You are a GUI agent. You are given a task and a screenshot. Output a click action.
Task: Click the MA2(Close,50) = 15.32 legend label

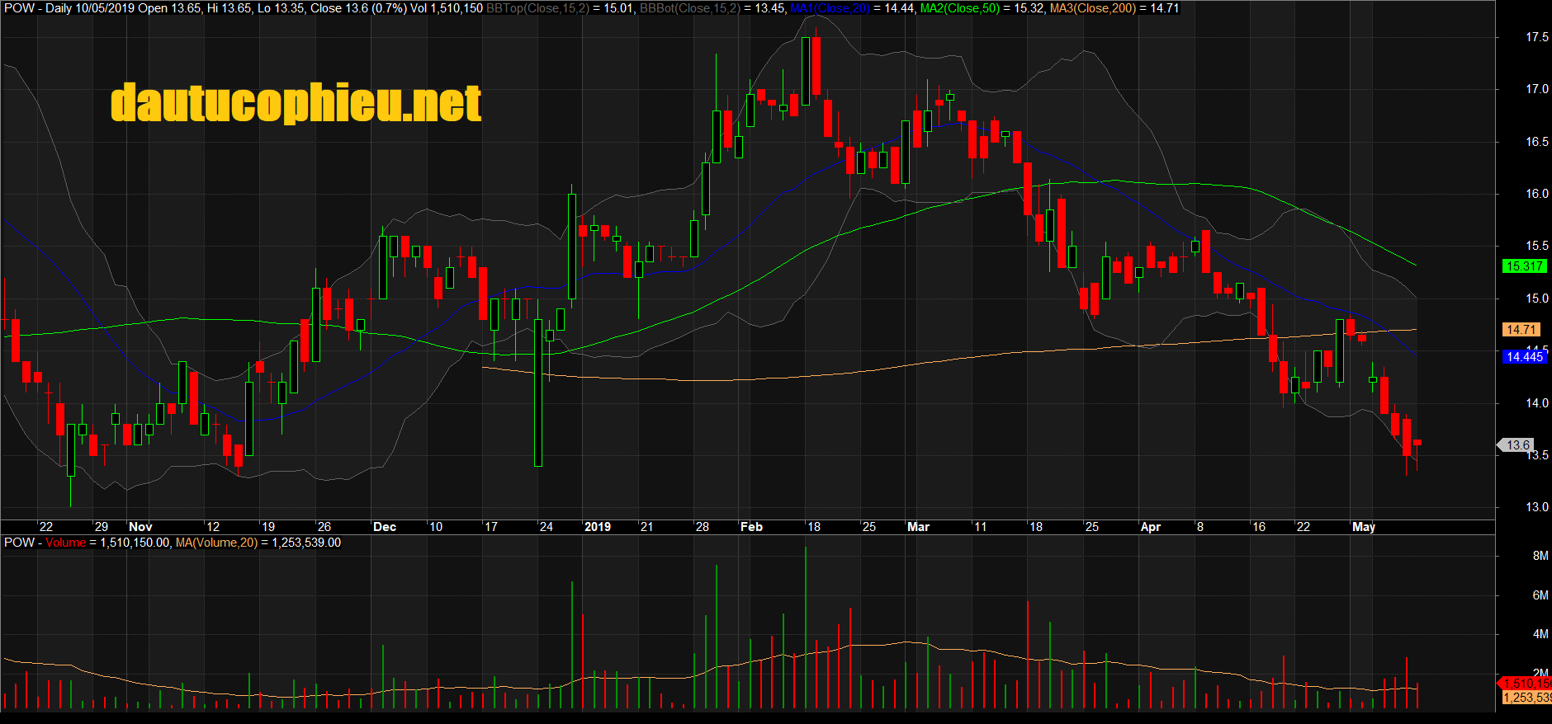tap(983, 8)
